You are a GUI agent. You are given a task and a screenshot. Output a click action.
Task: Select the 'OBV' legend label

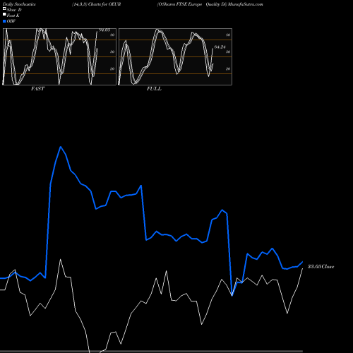point(11,21)
